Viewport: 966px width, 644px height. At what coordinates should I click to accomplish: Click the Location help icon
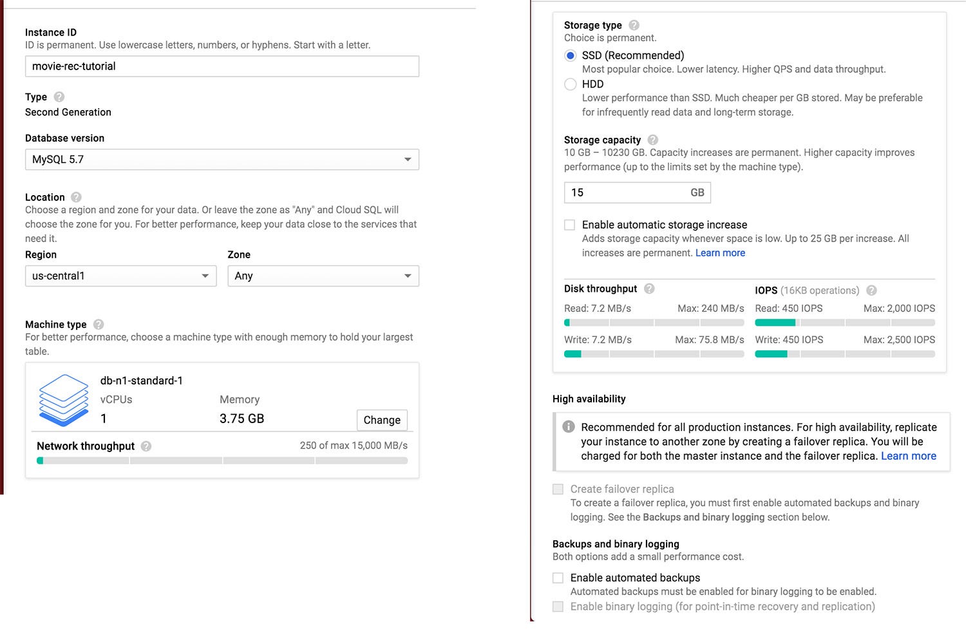coord(76,197)
